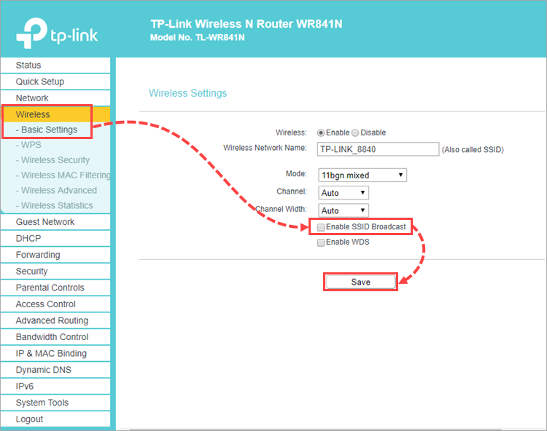Click Logout in the sidebar
Image resolution: width=547 pixels, height=431 pixels.
55,419
